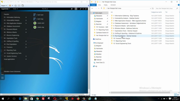This screenshot has height=101, width=180.
Task: Refresh the Explorer folder view
Action: 153,8
